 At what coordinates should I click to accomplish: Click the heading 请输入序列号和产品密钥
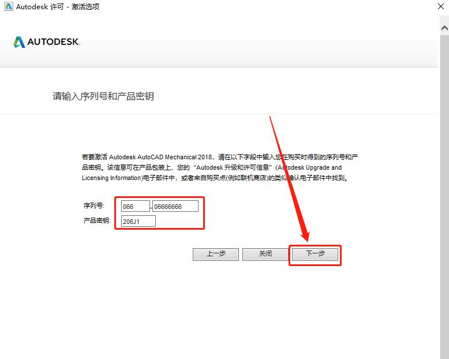(x=103, y=96)
